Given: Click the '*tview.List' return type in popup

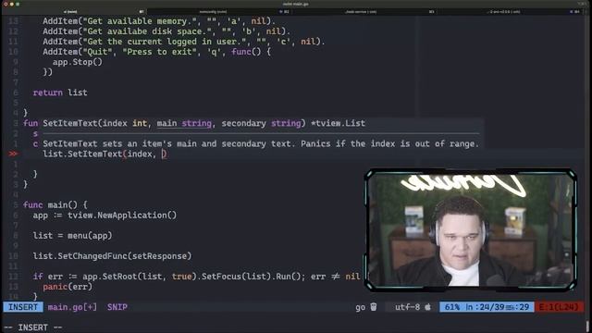Looking at the screenshot, I should coord(339,123).
